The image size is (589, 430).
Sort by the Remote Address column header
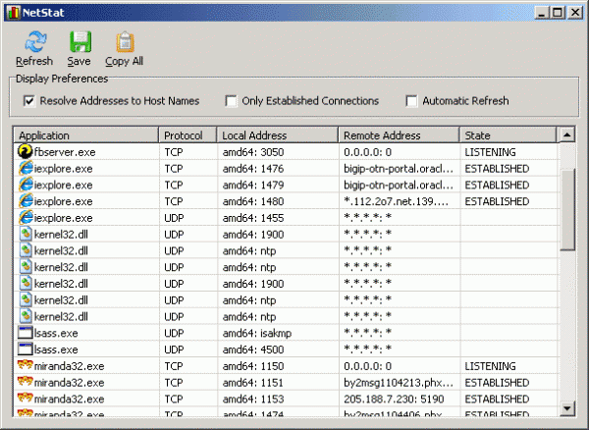tap(399, 135)
